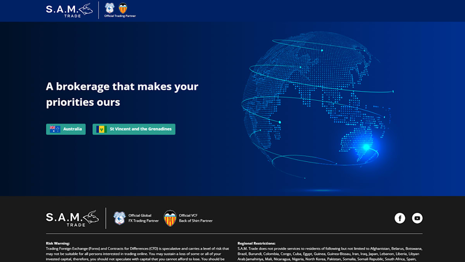
Task: Select the Australia region button
Action: coord(66,129)
